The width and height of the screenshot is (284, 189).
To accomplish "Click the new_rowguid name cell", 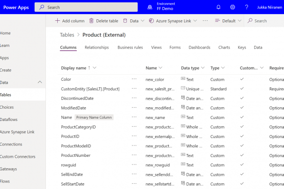I will pyautogui.click(x=158, y=165).
